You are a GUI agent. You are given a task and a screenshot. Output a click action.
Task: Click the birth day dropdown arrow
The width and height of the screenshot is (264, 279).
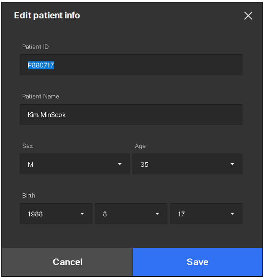232,214
